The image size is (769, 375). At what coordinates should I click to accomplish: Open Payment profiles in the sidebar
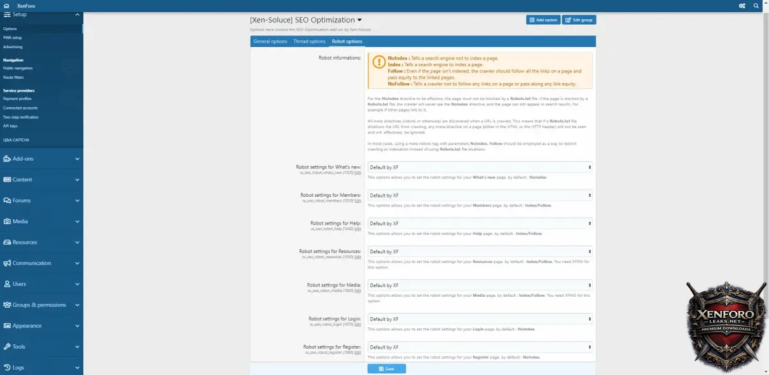click(x=17, y=99)
